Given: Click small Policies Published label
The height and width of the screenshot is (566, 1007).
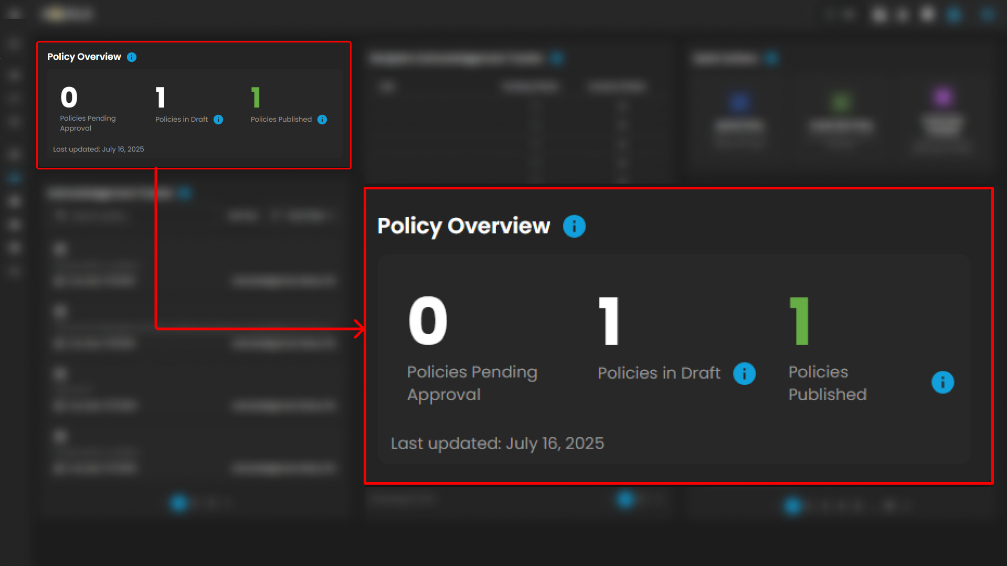Looking at the screenshot, I should 281,120.
